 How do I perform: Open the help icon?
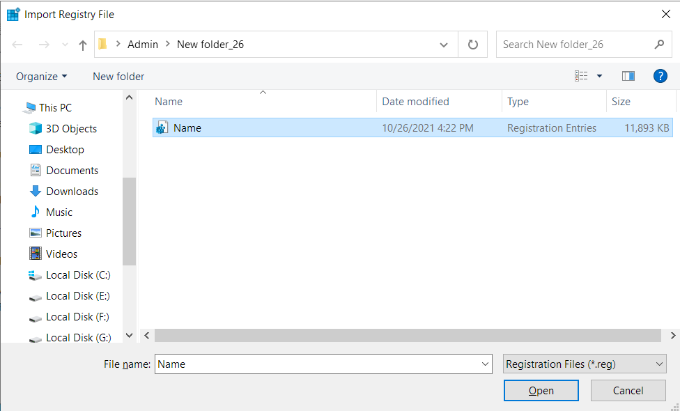pos(660,76)
